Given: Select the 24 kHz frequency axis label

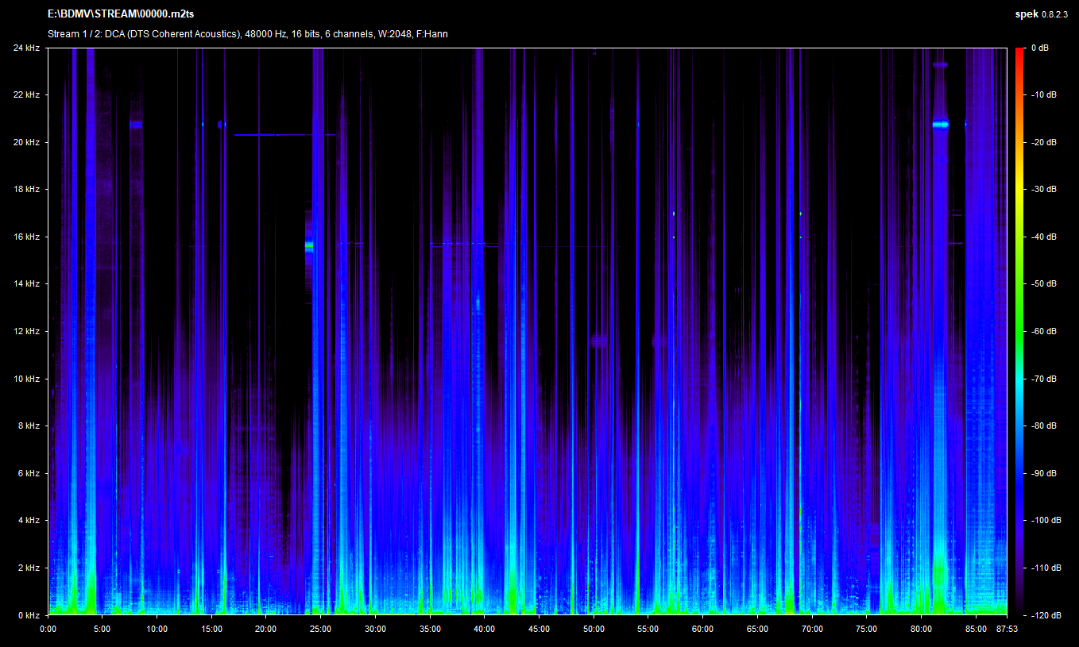Looking at the screenshot, I should coord(26,48).
